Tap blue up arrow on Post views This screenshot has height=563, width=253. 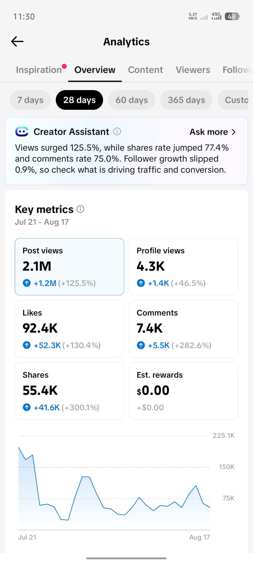(x=27, y=283)
